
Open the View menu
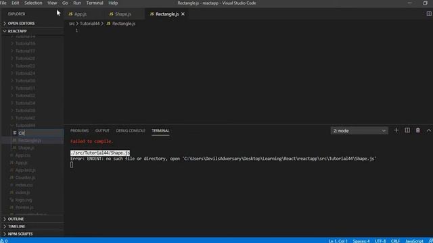(52, 3)
